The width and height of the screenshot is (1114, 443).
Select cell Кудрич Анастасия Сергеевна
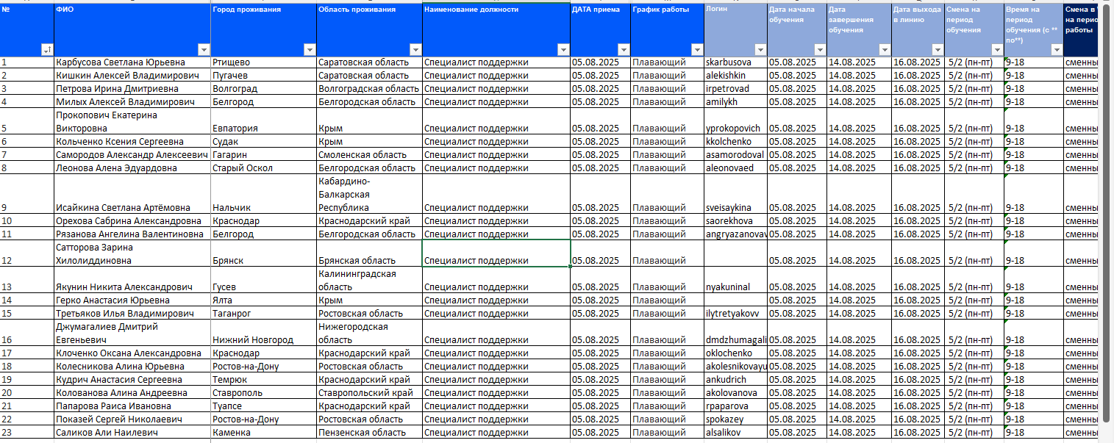[x=132, y=380]
